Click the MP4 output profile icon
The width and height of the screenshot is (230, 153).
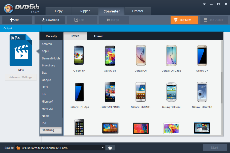coord(21,50)
